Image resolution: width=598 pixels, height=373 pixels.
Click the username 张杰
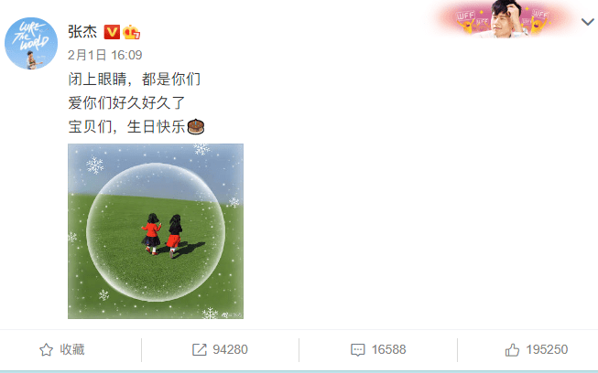click(82, 32)
